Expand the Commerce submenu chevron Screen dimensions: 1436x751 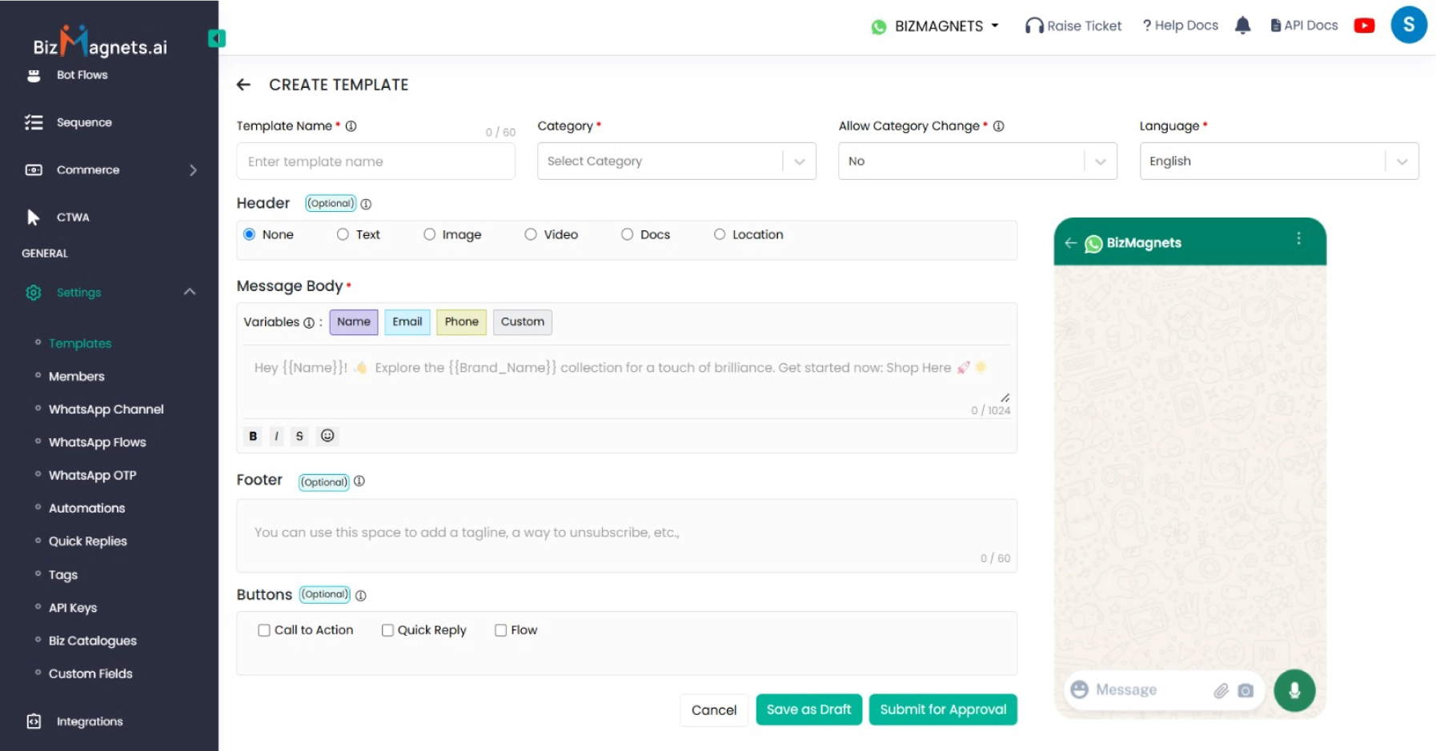coord(193,170)
